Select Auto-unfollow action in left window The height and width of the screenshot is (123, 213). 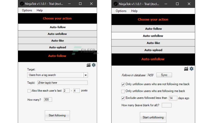(58, 34)
